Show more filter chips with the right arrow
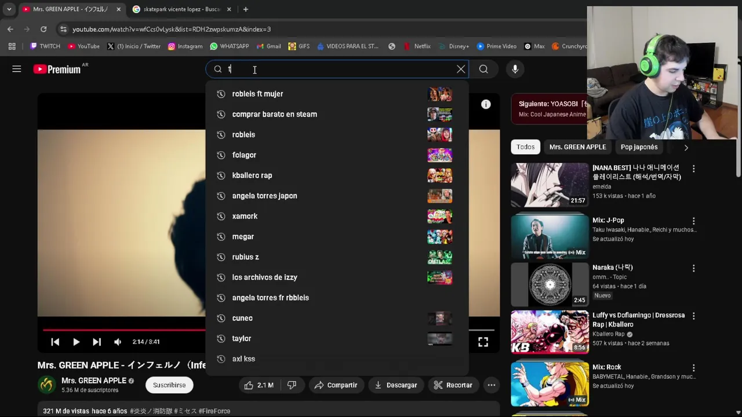742x417 pixels. pyautogui.click(x=686, y=147)
